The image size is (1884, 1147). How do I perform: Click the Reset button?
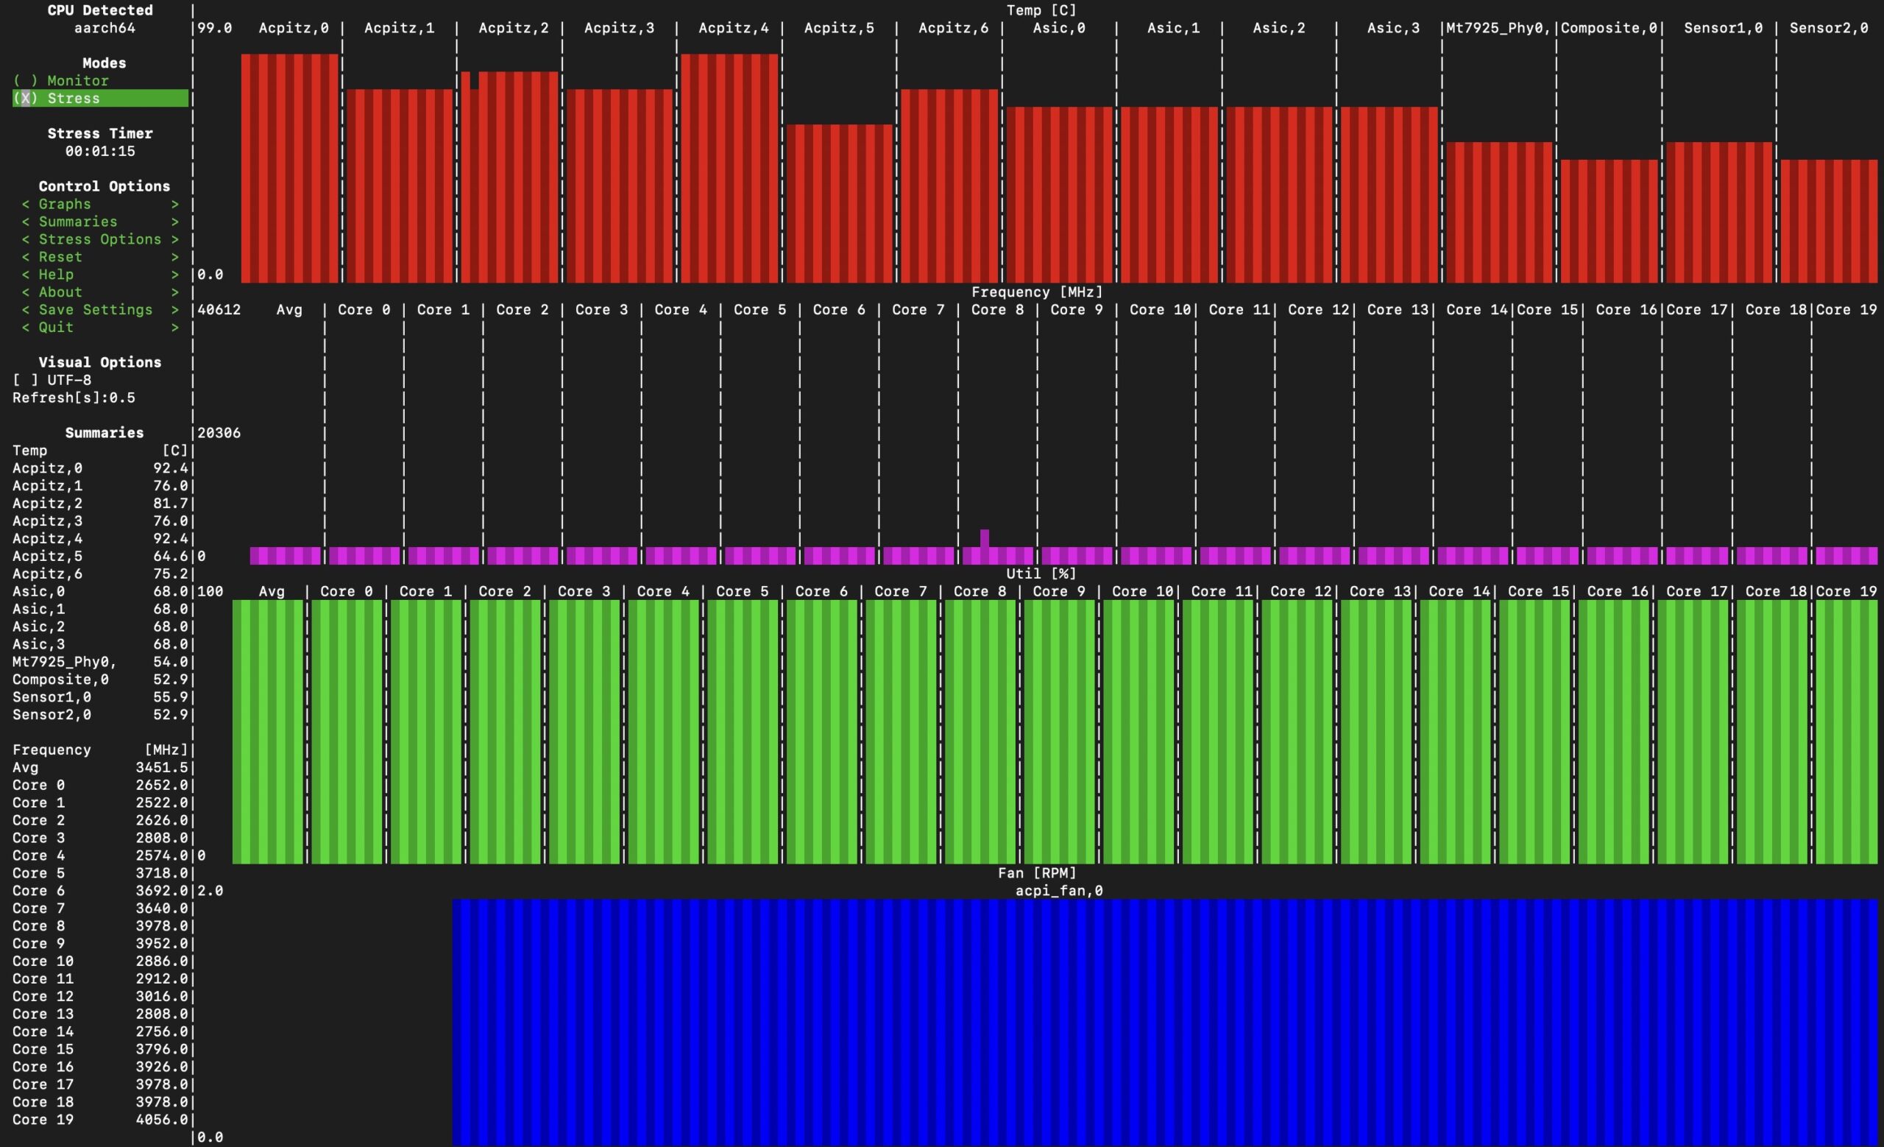[x=60, y=257]
